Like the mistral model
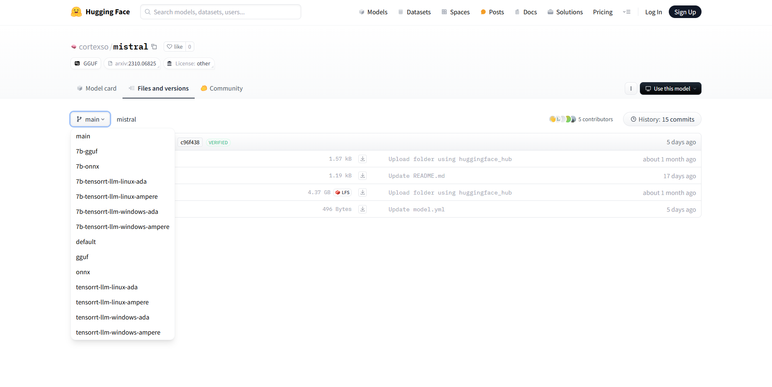 175,47
